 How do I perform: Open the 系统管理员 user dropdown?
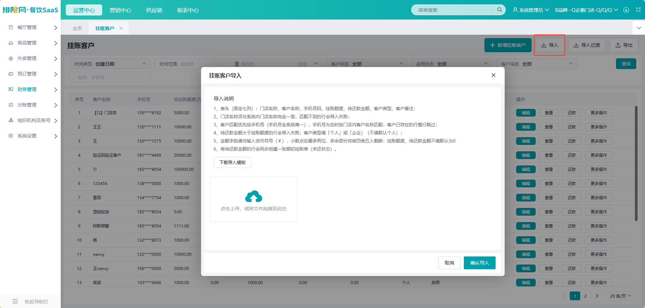[531, 10]
